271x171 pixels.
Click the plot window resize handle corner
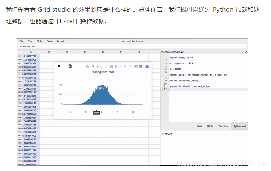point(149,117)
